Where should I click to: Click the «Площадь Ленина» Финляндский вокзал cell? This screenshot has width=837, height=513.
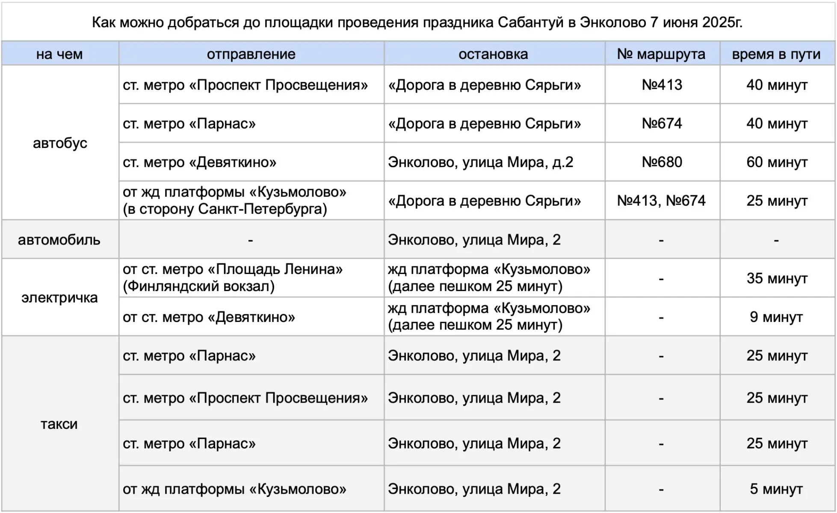click(251, 278)
